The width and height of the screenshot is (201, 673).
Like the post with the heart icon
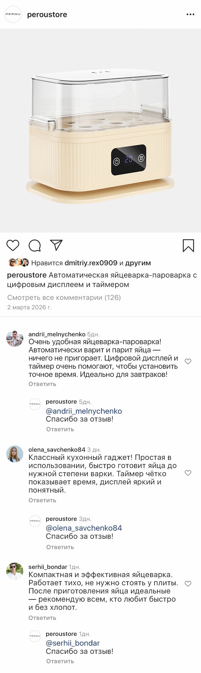[x=13, y=245]
